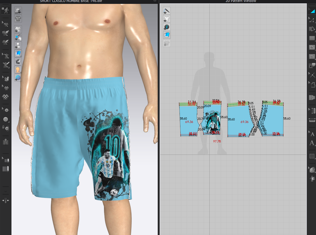Click the 2D text annotation A tool
Screen dimensions: 316x235
tap(312, 134)
